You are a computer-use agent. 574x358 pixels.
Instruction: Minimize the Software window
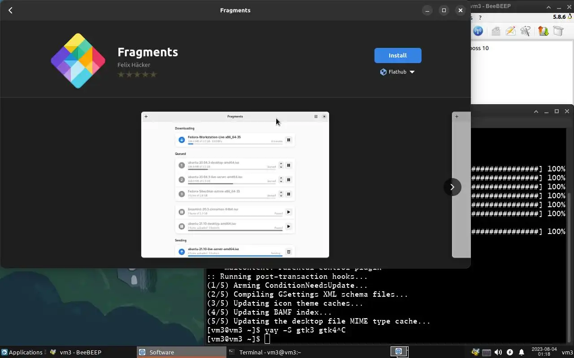click(x=427, y=10)
